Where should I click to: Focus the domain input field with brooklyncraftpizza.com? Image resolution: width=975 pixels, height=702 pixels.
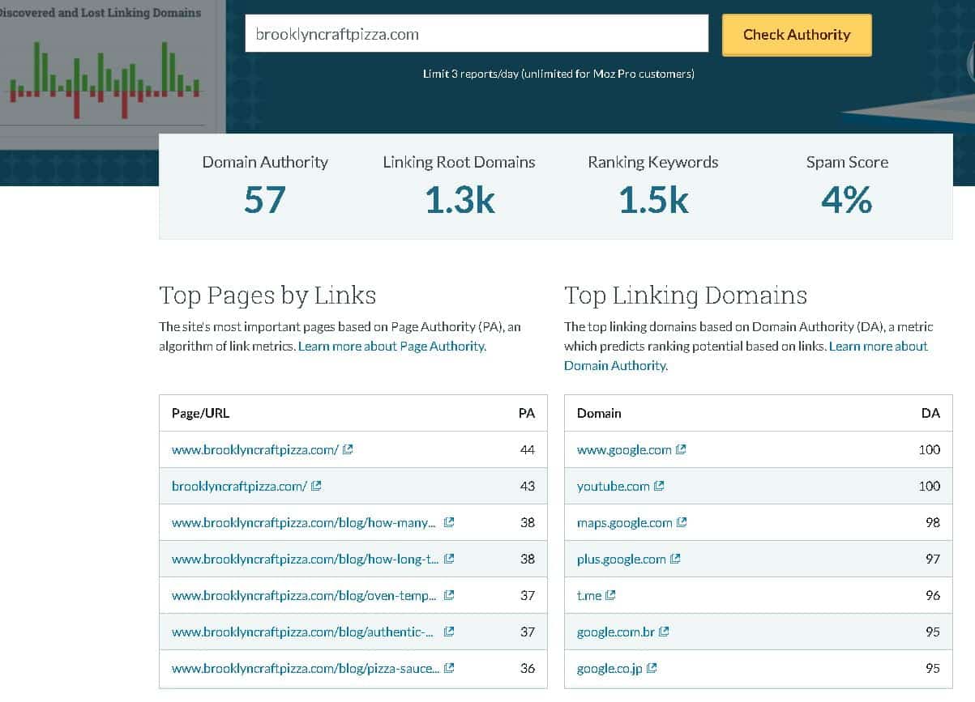[477, 34]
